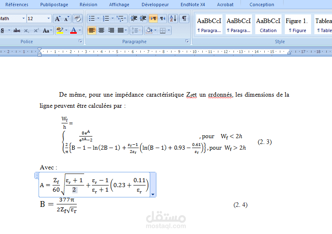The width and height of the screenshot is (332, 234).
Task: Click the equation number (2. 4)
Action: pos(240,205)
